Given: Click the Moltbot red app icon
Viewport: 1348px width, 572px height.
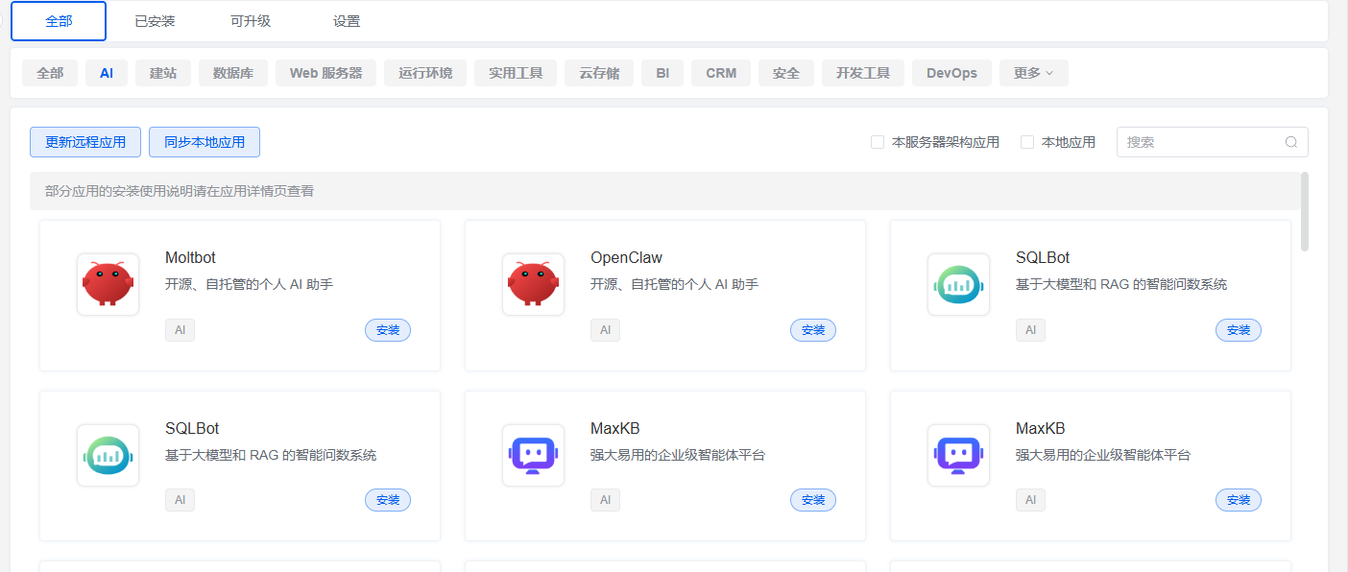Looking at the screenshot, I should (108, 284).
